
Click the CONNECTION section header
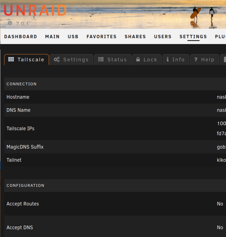(21, 84)
